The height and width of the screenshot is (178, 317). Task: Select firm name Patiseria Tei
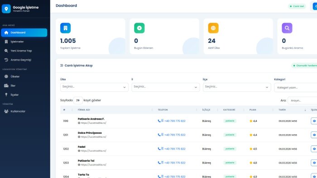coord(86,160)
